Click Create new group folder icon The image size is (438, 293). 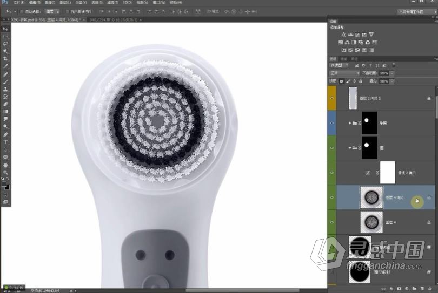click(414, 289)
